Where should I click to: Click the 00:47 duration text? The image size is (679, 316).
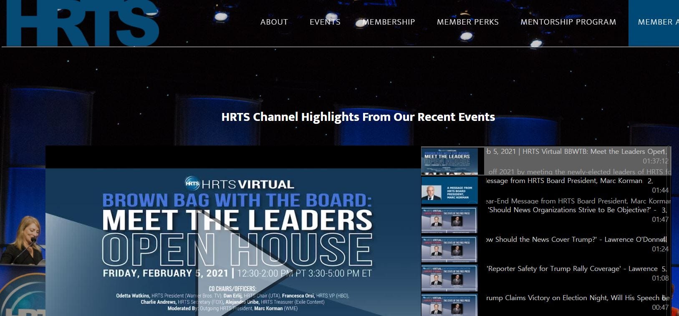pyautogui.click(x=660, y=307)
